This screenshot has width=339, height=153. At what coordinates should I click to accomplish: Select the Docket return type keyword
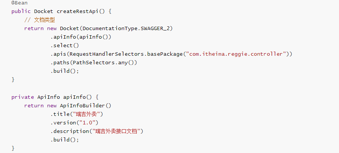point(44,12)
